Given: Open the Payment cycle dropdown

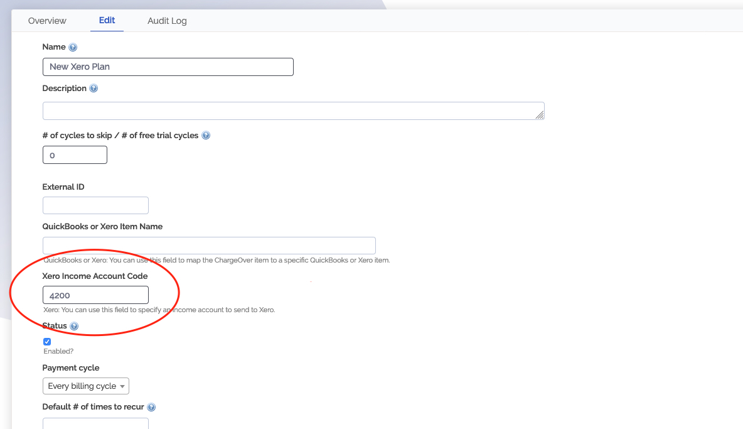Looking at the screenshot, I should click(x=86, y=386).
